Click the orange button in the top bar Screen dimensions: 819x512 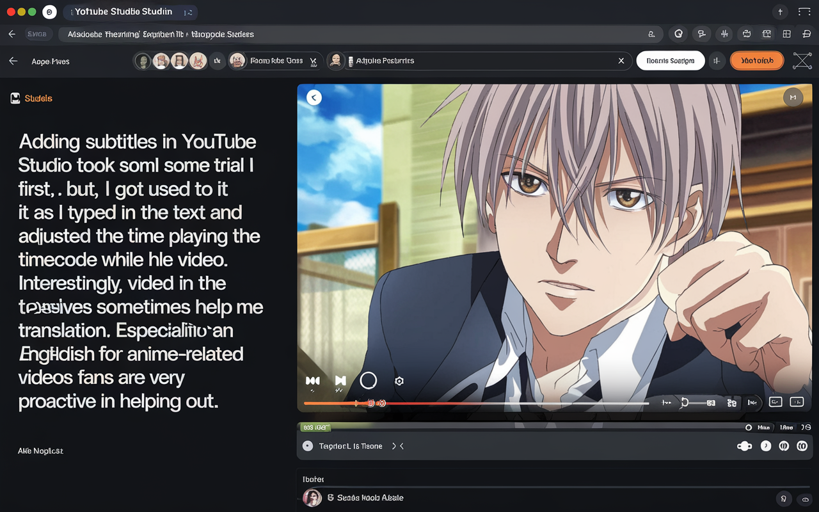click(x=757, y=61)
